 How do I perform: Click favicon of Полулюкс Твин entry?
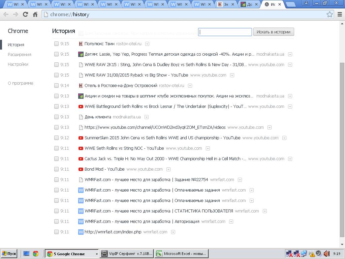click(81, 44)
